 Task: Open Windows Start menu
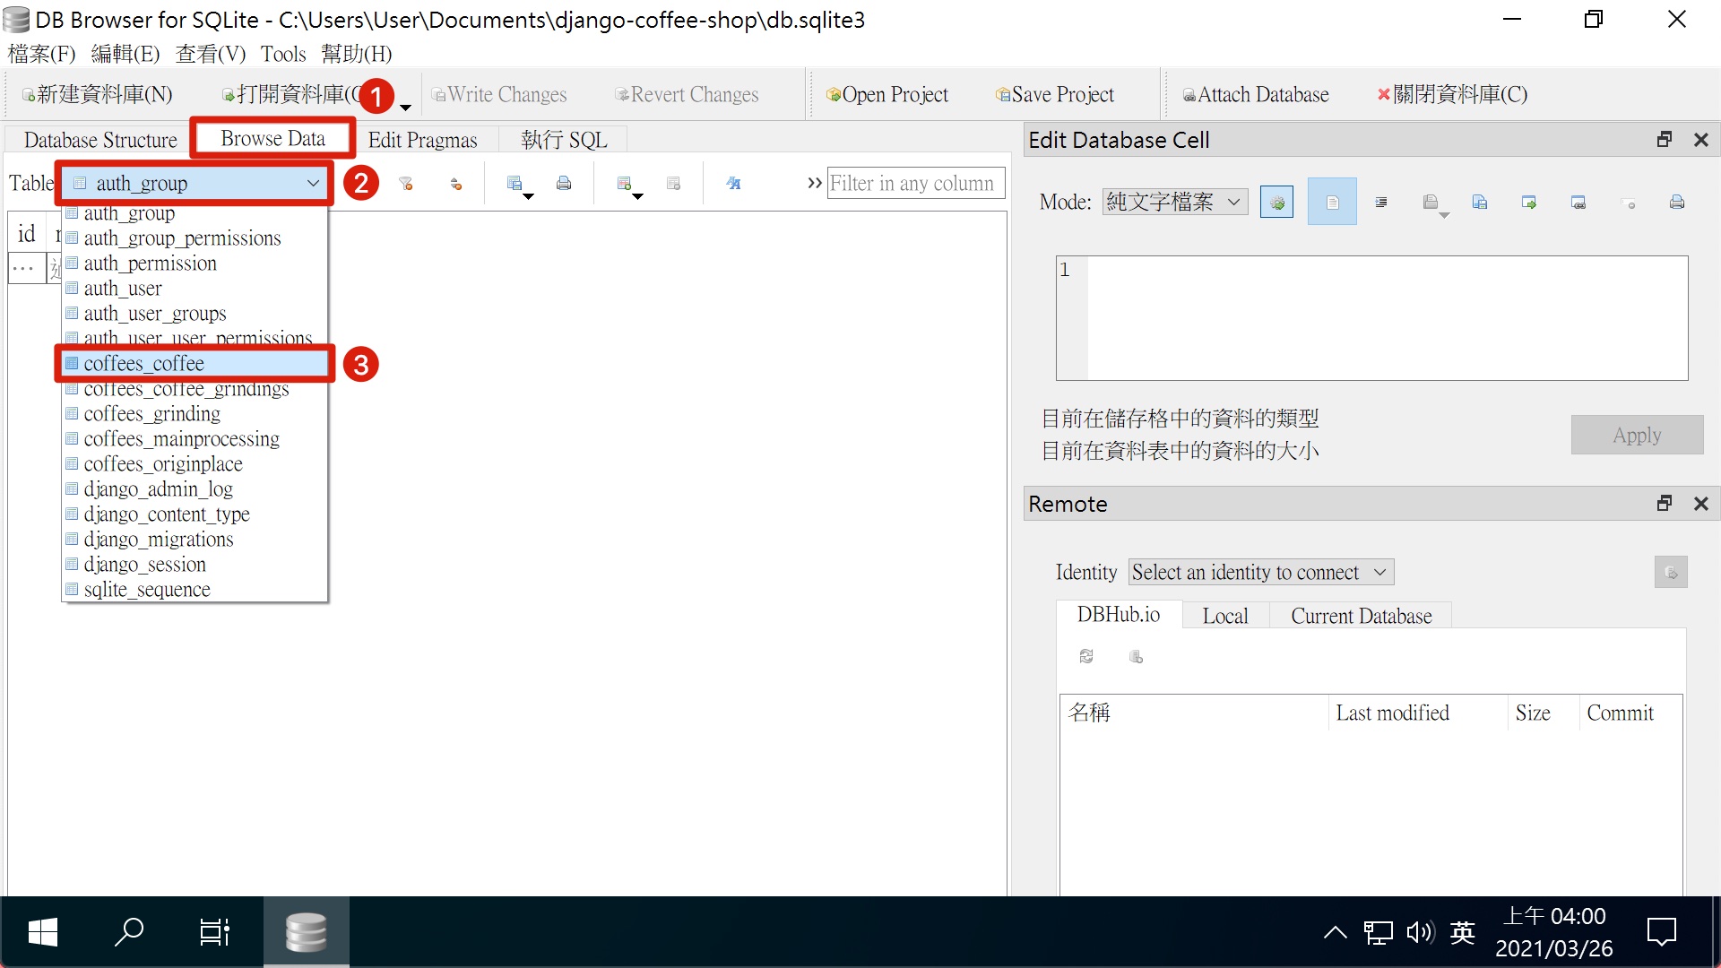coord(42,932)
